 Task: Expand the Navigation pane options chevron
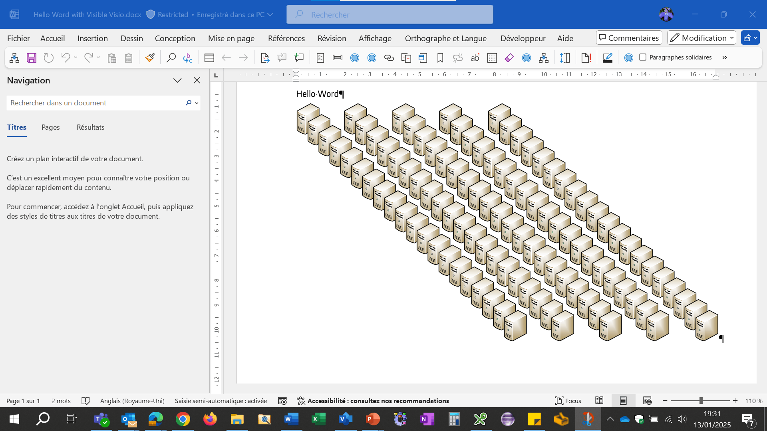click(177, 80)
